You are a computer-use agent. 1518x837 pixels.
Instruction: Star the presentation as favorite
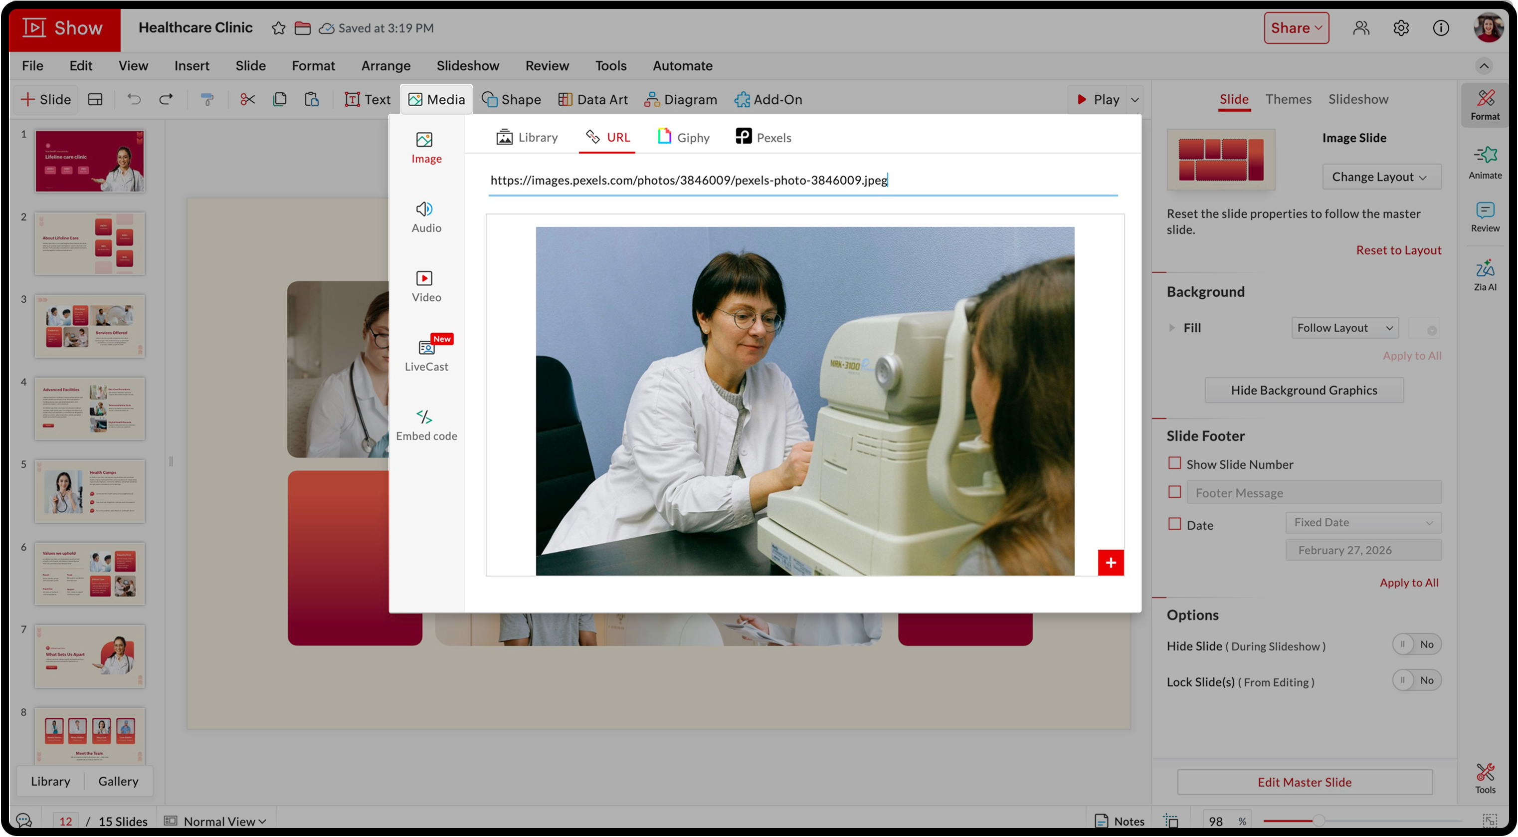click(278, 28)
